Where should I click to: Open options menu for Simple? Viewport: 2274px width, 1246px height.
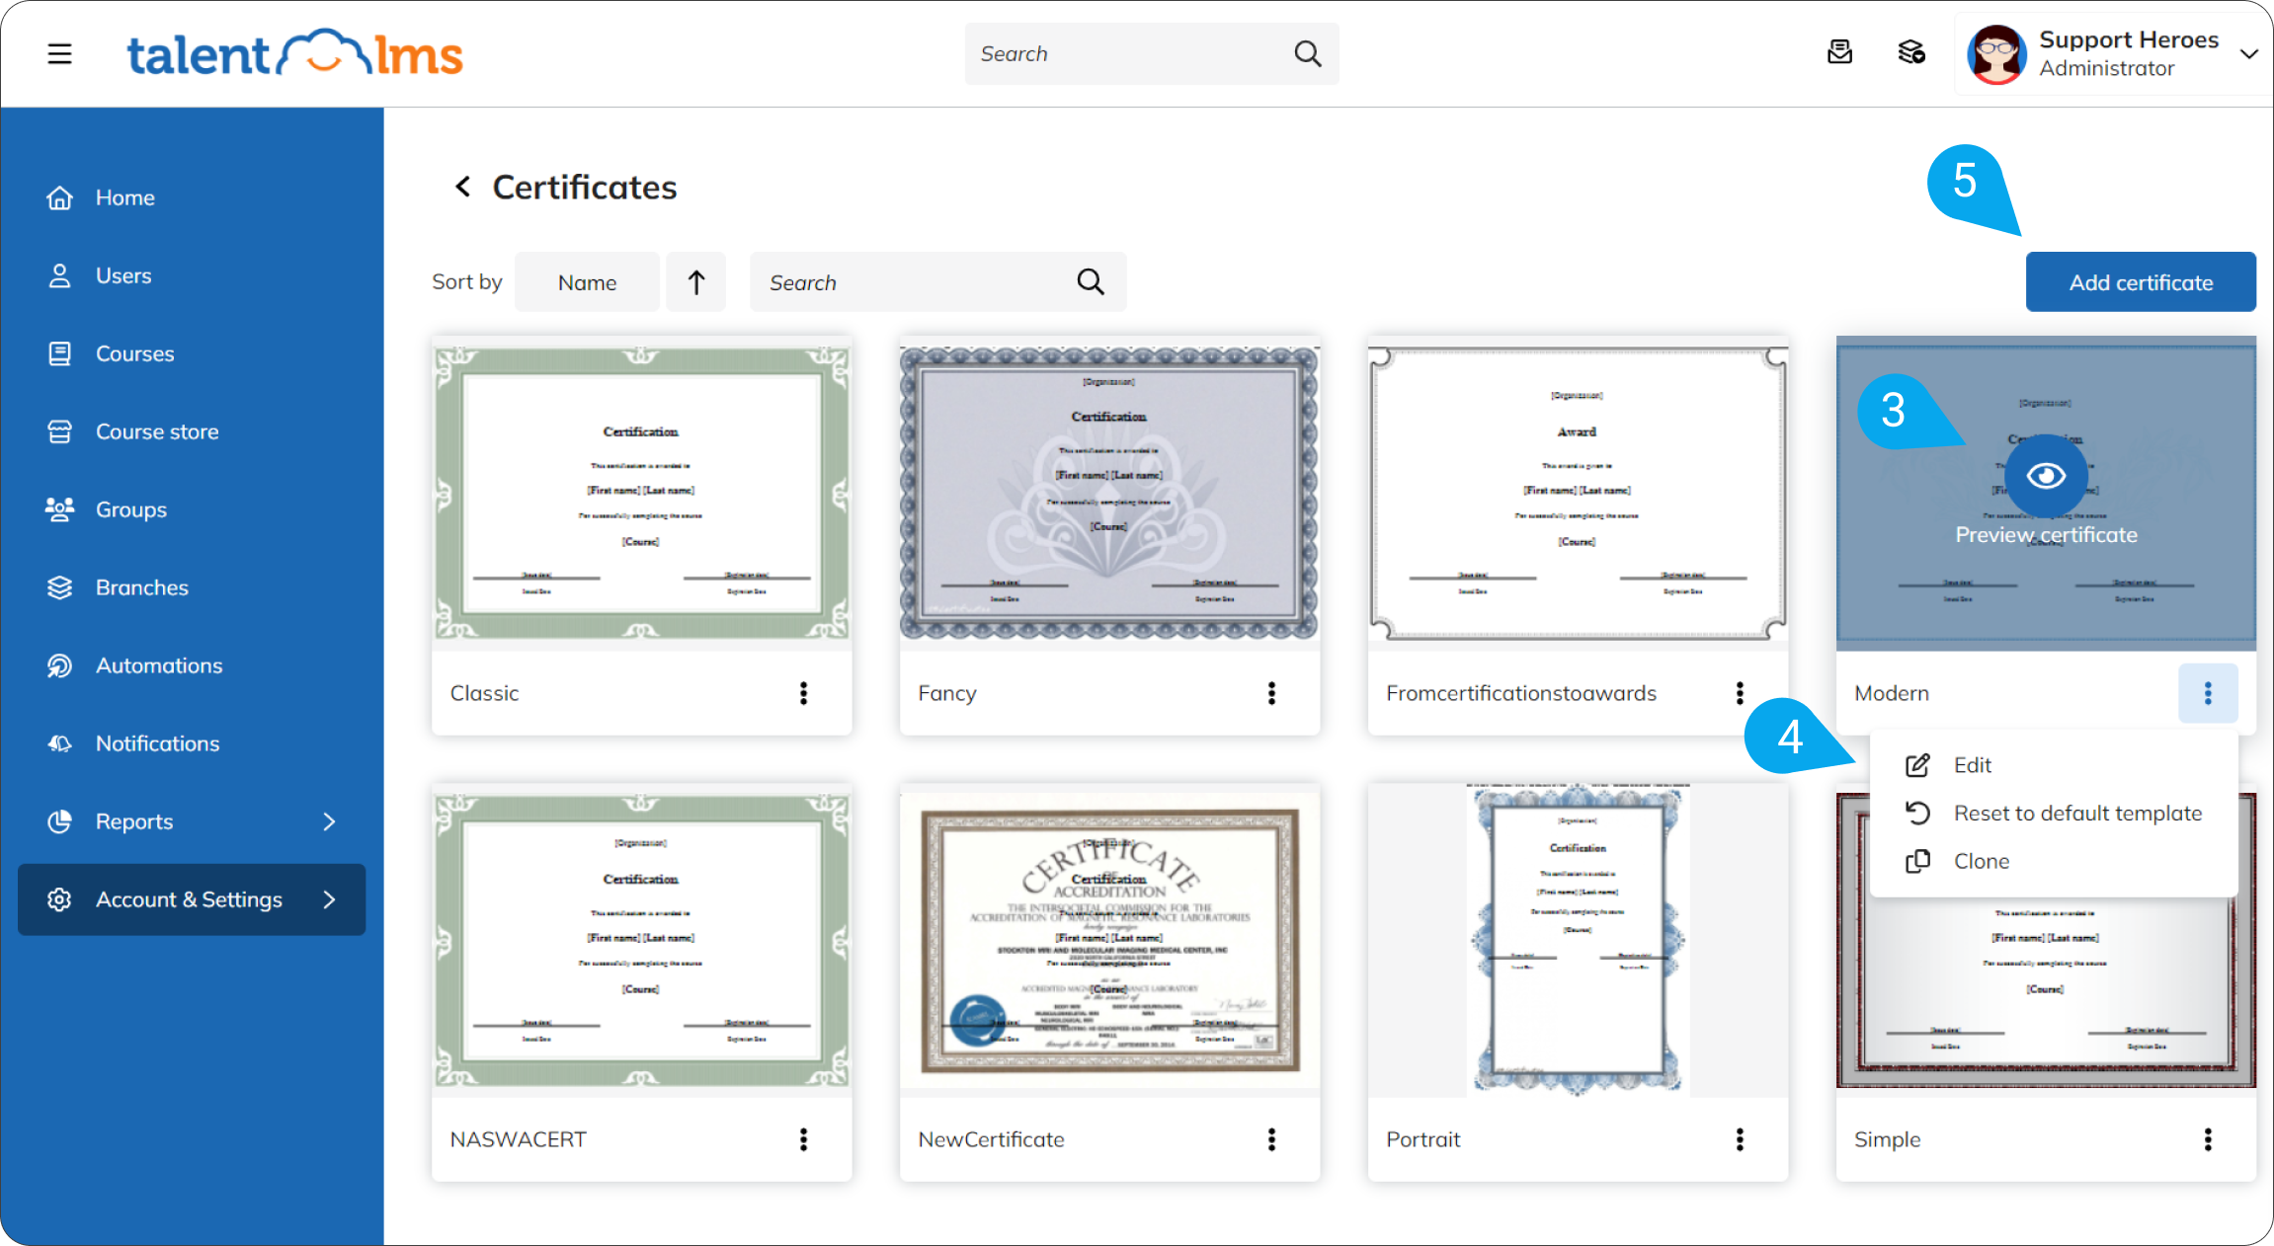tap(2208, 1139)
